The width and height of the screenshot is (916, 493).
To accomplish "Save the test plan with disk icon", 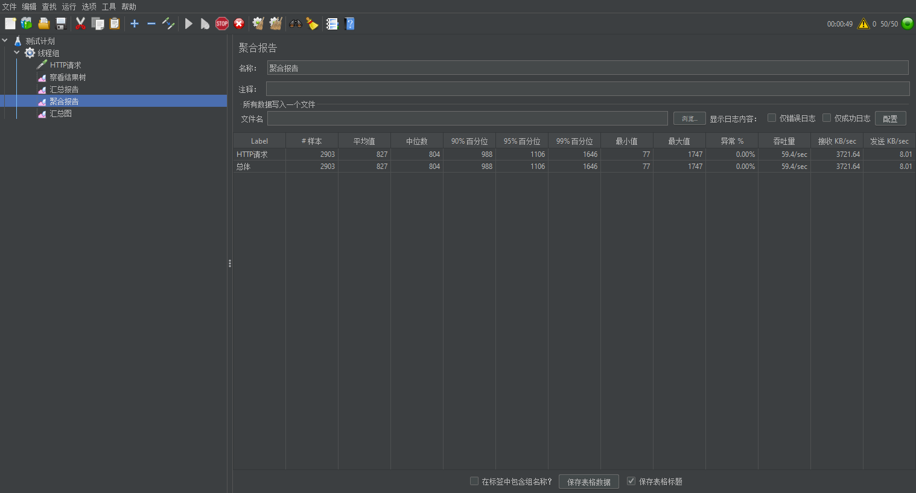I will pyautogui.click(x=61, y=24).
